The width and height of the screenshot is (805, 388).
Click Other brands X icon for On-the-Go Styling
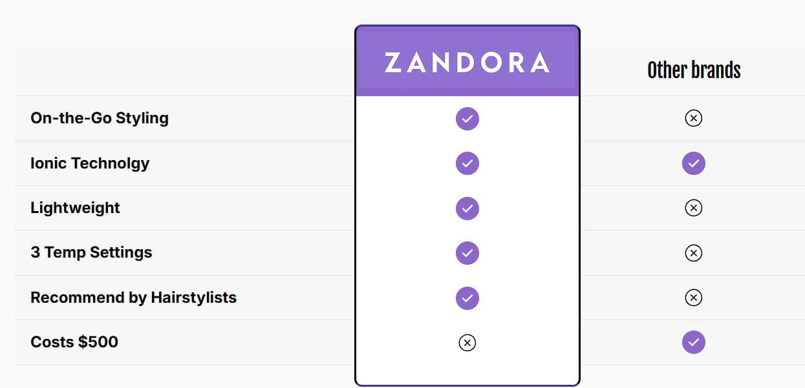(693, 118)
